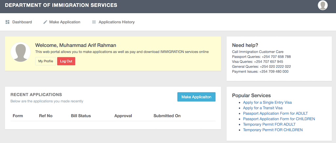The width and height of the screenshot is (336, 143).
Task: Open Apply for a Transit Visa link
Action: [x=262, y=108]
